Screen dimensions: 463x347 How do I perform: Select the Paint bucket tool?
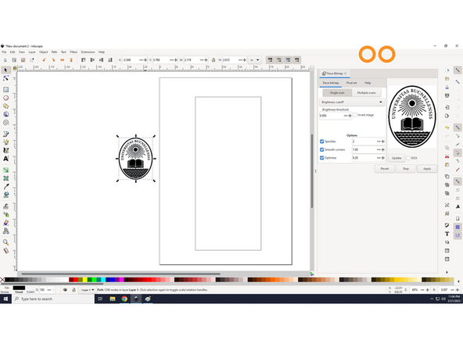(x=5, y=195)
